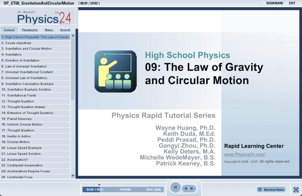
Task: Toggle full screen view icon
Action: pos(296,189)
